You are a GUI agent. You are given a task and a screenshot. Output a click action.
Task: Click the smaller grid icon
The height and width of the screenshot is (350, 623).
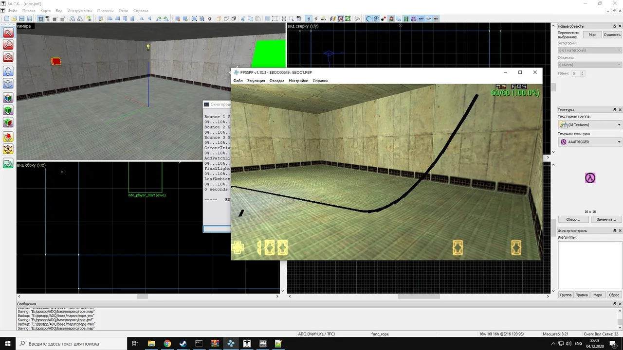(x=55, y=18)
